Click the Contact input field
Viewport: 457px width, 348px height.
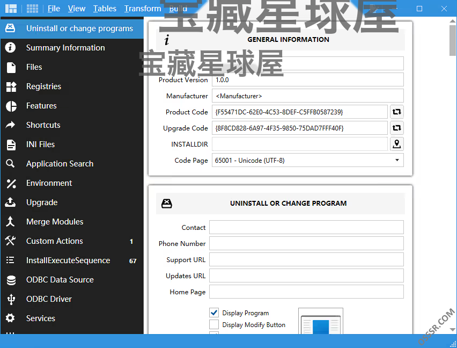click(306, 227)
